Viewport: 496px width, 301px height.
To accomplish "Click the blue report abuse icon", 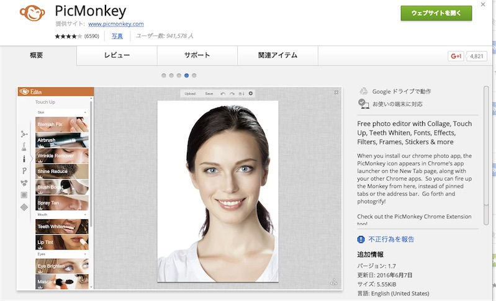I will click(361, 240).
